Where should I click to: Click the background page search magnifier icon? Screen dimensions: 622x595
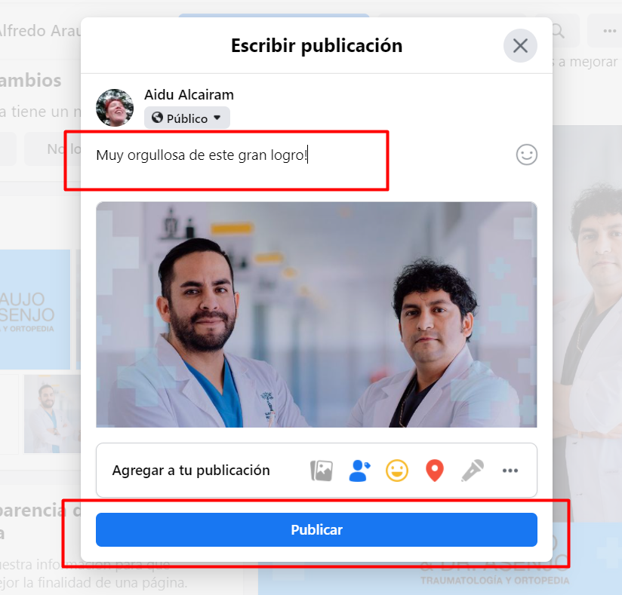pyautogui.click(x=558, y=31)
